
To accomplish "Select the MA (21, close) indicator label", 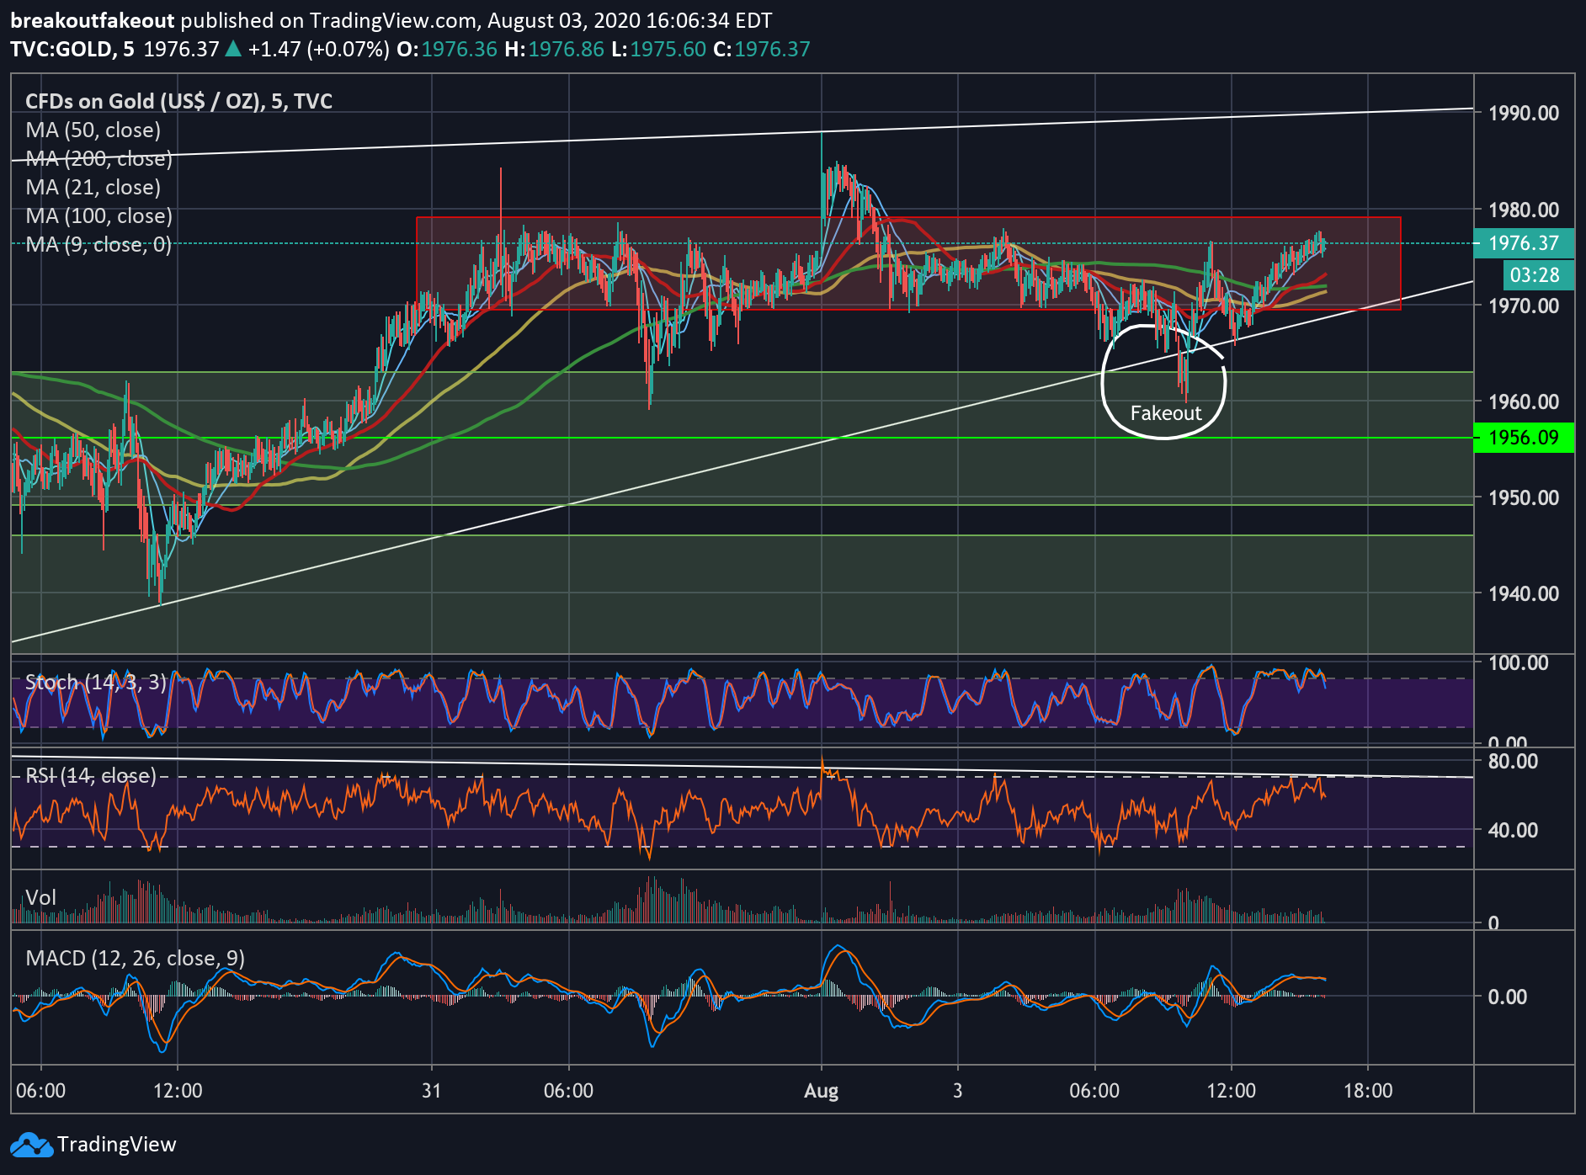I will [93, 188].
